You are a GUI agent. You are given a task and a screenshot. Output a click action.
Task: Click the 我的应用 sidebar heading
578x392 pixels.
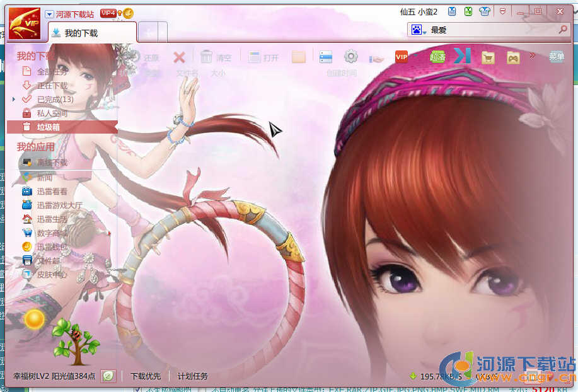point(36,147)
